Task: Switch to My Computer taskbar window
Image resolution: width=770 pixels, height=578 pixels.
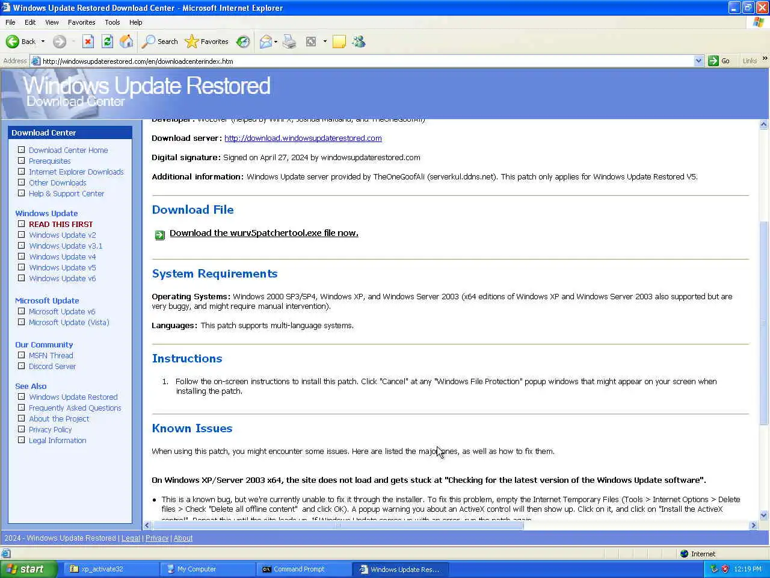Action: tap(208, 569)
